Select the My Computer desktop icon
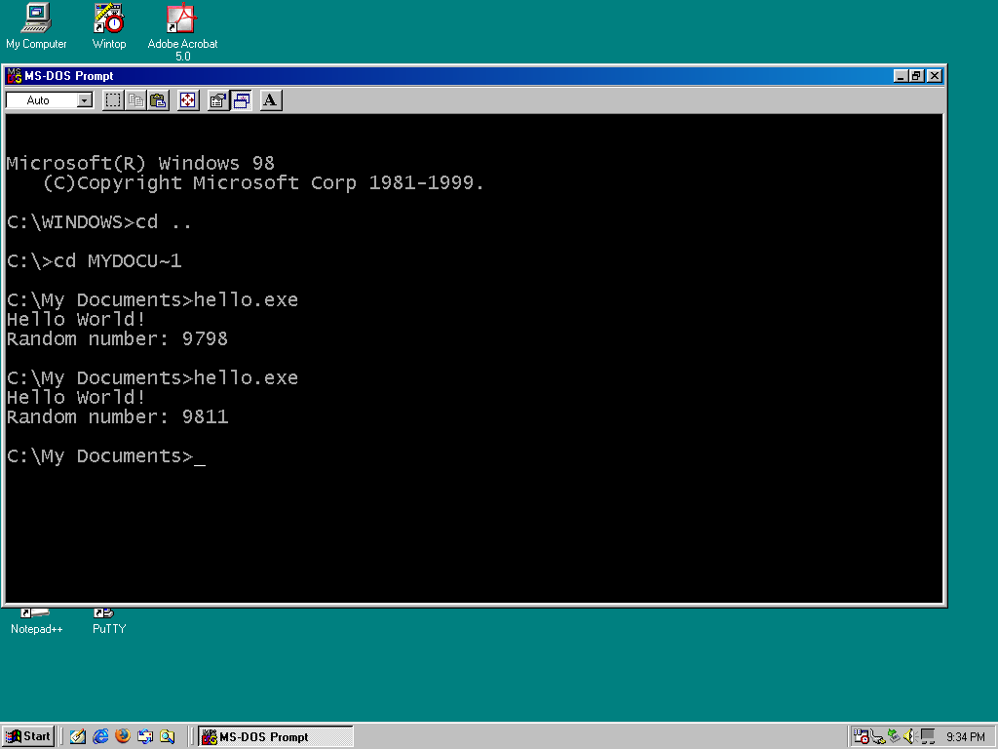Viewport: 998px width, 749px height. coord(36,26)
